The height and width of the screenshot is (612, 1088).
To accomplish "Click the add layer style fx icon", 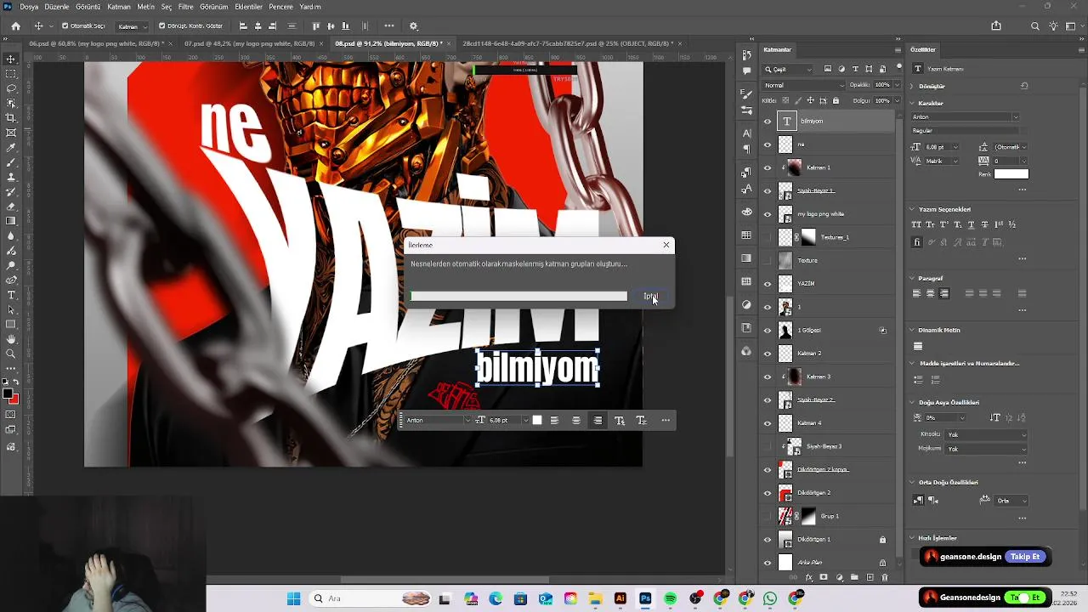I will coord(809,577).
